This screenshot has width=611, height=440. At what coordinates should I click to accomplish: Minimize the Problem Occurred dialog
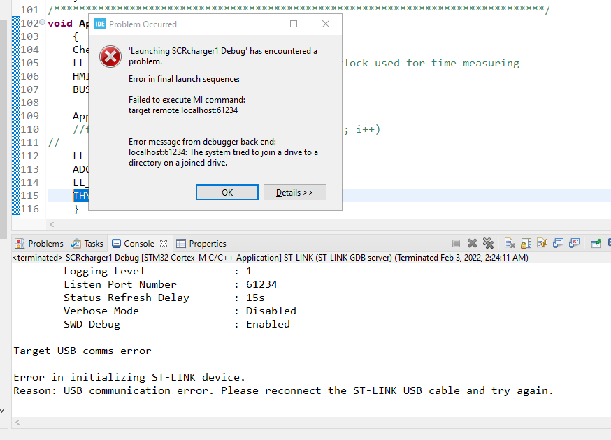click(x=262, y=24)
